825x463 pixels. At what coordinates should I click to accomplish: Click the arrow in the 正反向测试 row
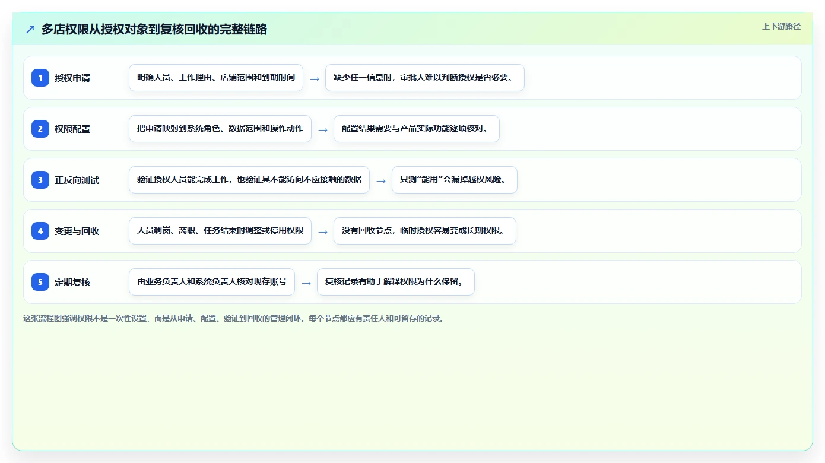click(381, 180)
